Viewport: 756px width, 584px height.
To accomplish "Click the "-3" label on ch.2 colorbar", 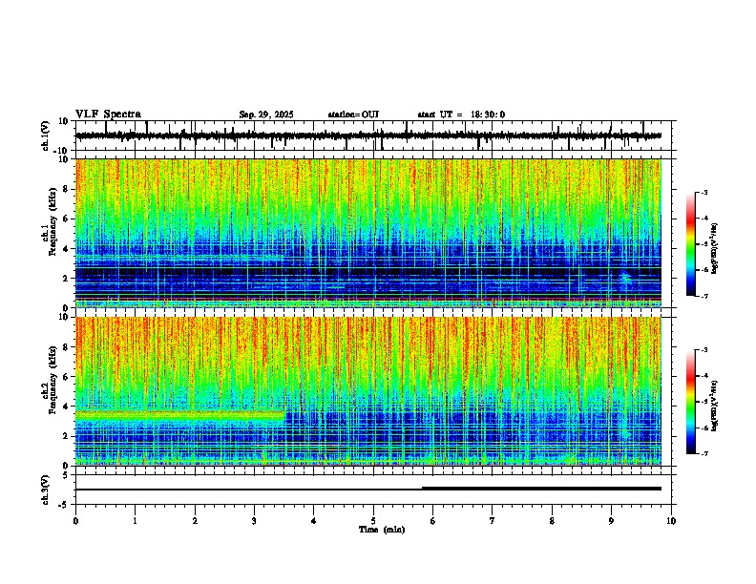I will point(703,350).
